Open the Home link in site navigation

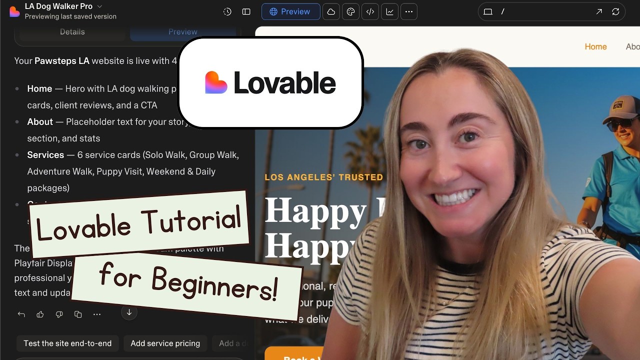pyautogui.click(x=595, y=46)
